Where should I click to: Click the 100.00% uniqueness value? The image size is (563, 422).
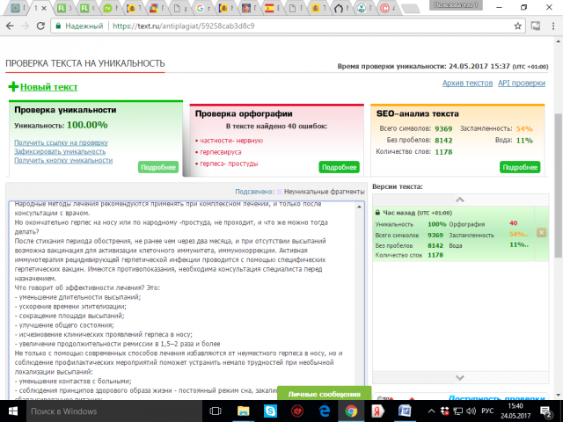click(87, 125)
